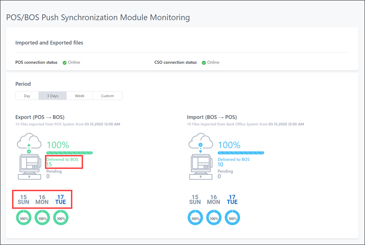Open the Custom period option
This screenshot has height=245, width=365.
107,96
